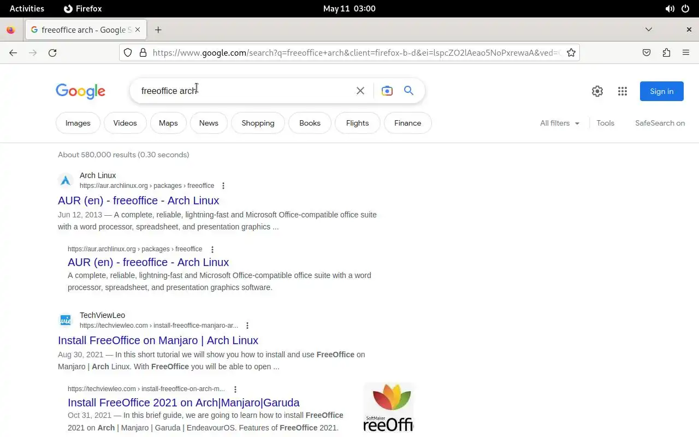Screen dimensions: 699x437
Task: Open Save to Pocket
Action: point(647,52)
